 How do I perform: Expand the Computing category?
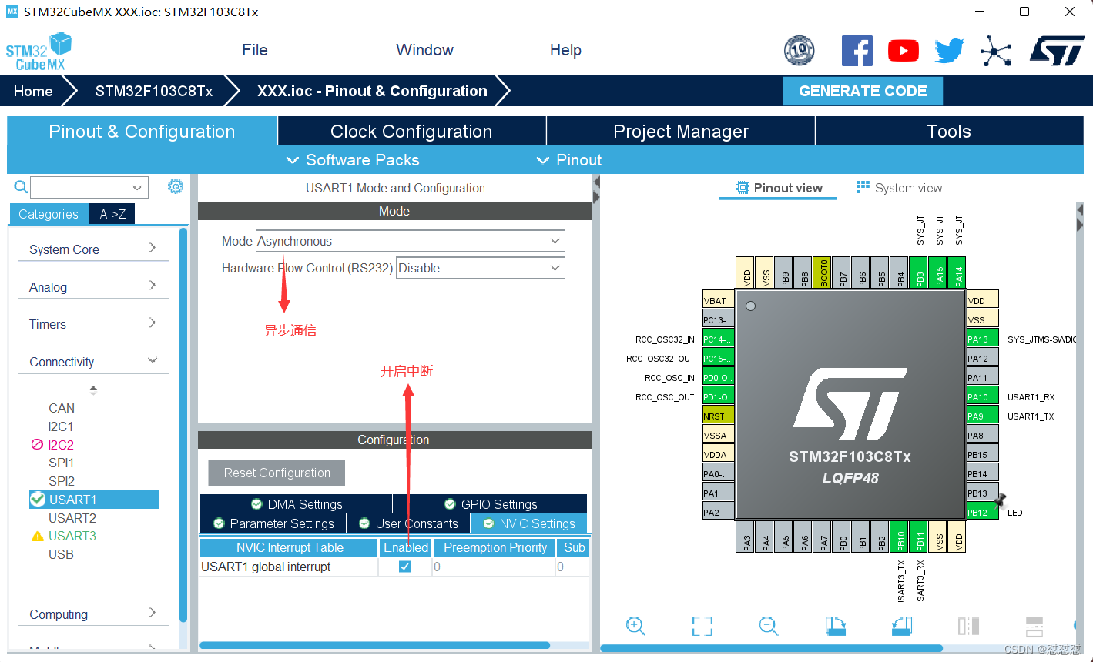point(93,614)
